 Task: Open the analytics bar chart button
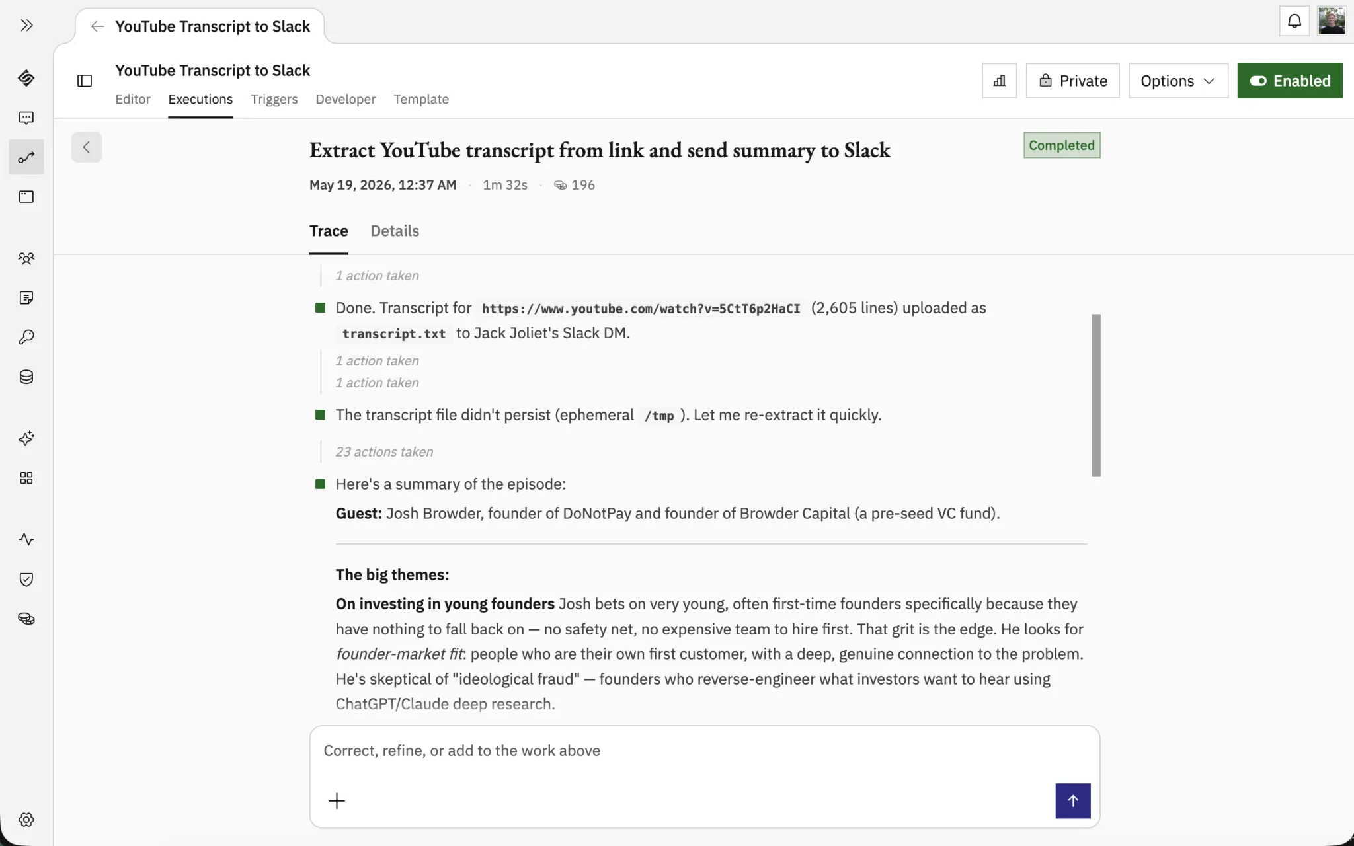pos(999,81)
